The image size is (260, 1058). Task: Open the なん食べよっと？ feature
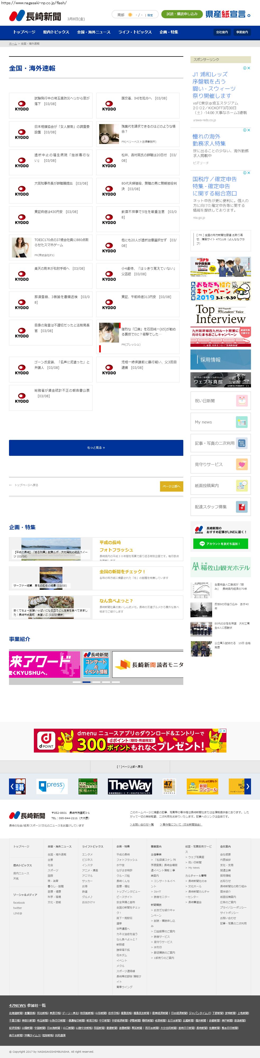point(96,607)
